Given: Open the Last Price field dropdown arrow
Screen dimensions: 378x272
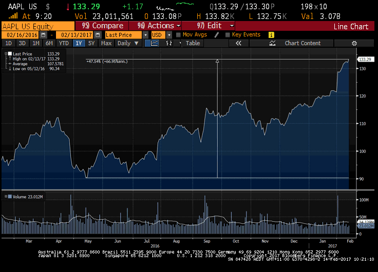Looking at the screenshot, I should (145, 35).
